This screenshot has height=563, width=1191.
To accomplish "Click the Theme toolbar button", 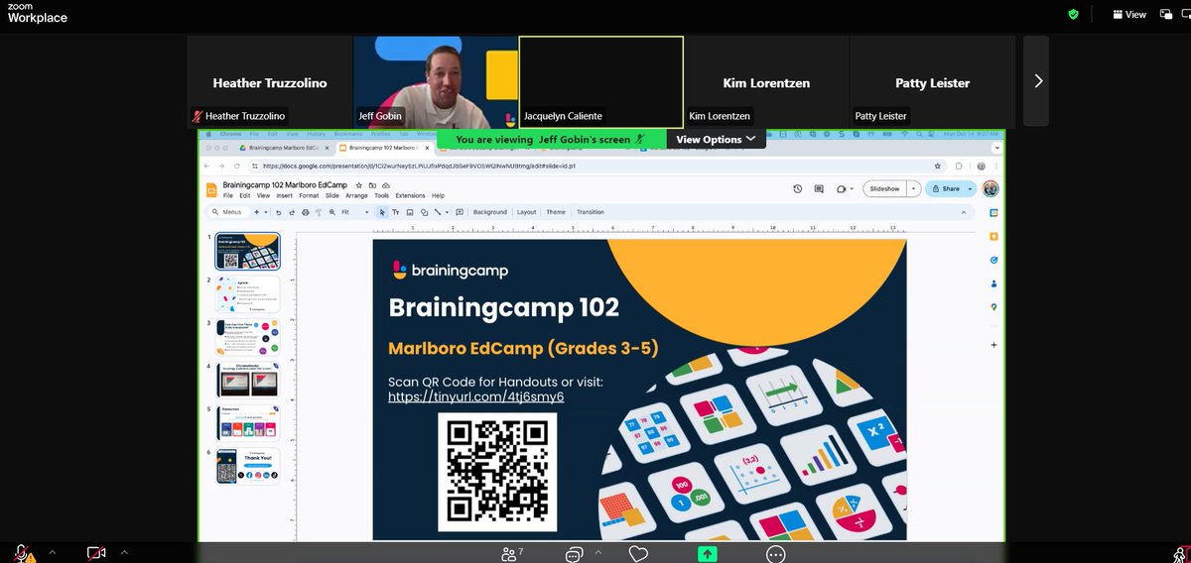I will click(556, 212).
